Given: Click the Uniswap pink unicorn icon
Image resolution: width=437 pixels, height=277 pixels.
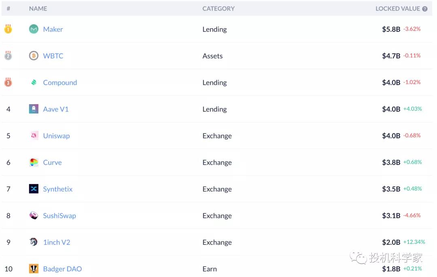Looking at the screenshot, I should 34,135.
